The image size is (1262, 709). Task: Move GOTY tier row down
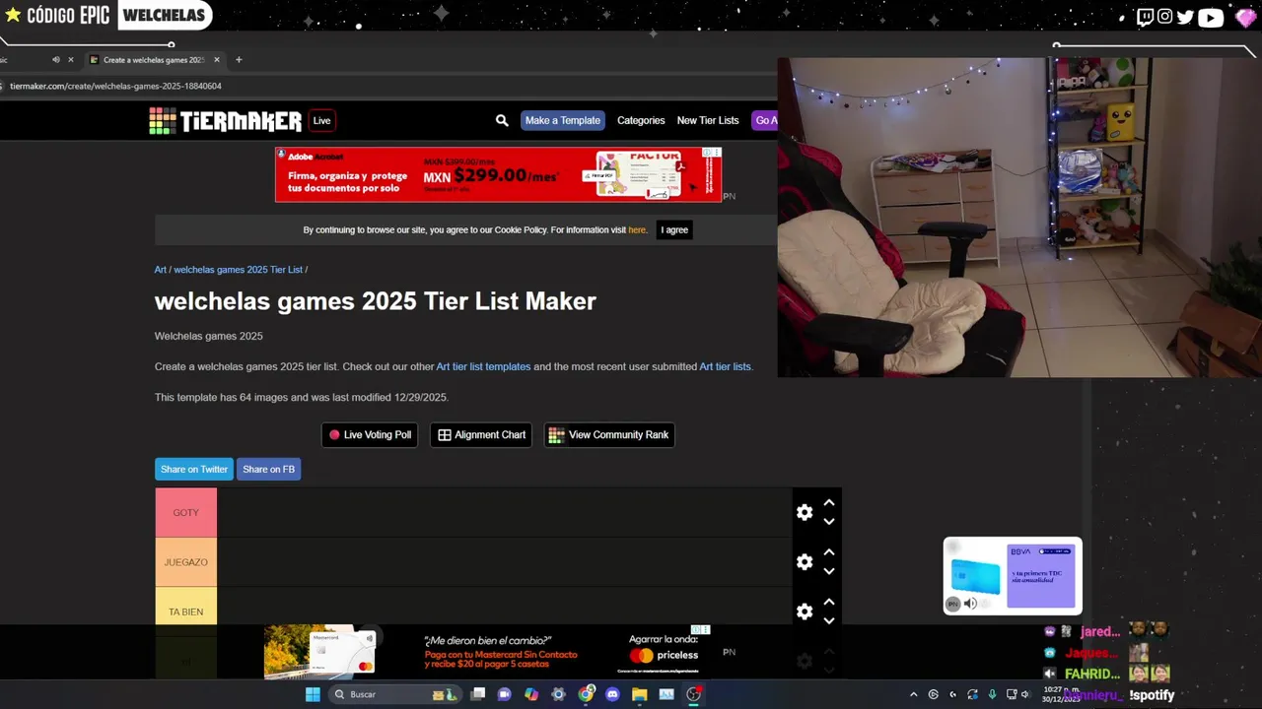click(x=829, y=522)
